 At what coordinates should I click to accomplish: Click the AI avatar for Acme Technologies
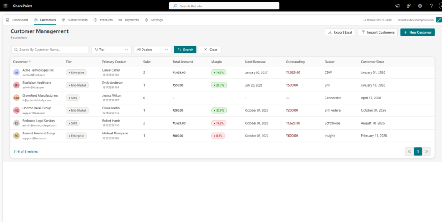click(x=16, y=72)
